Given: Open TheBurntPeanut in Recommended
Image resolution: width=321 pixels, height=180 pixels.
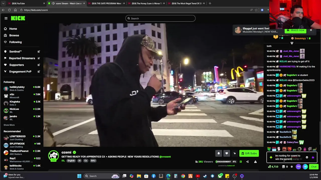Looking at the screenshot, I should (22, 152).
